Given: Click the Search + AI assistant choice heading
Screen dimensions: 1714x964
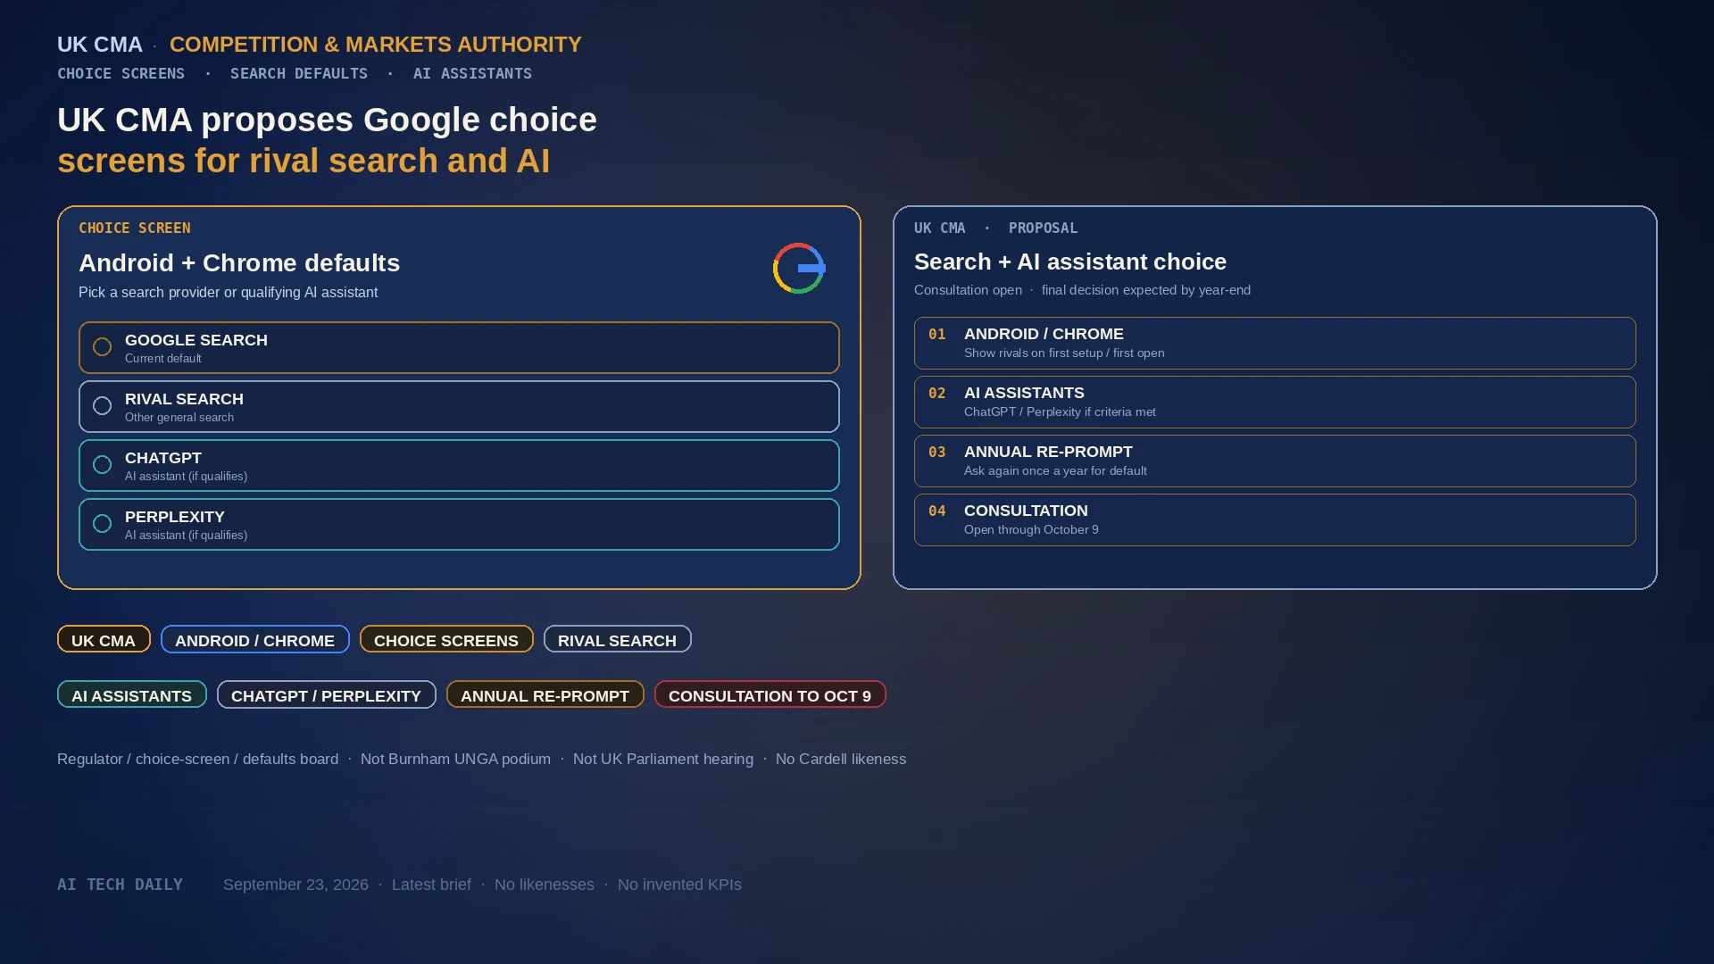Looking at the screenshot, I should [x=1070, y=262].
